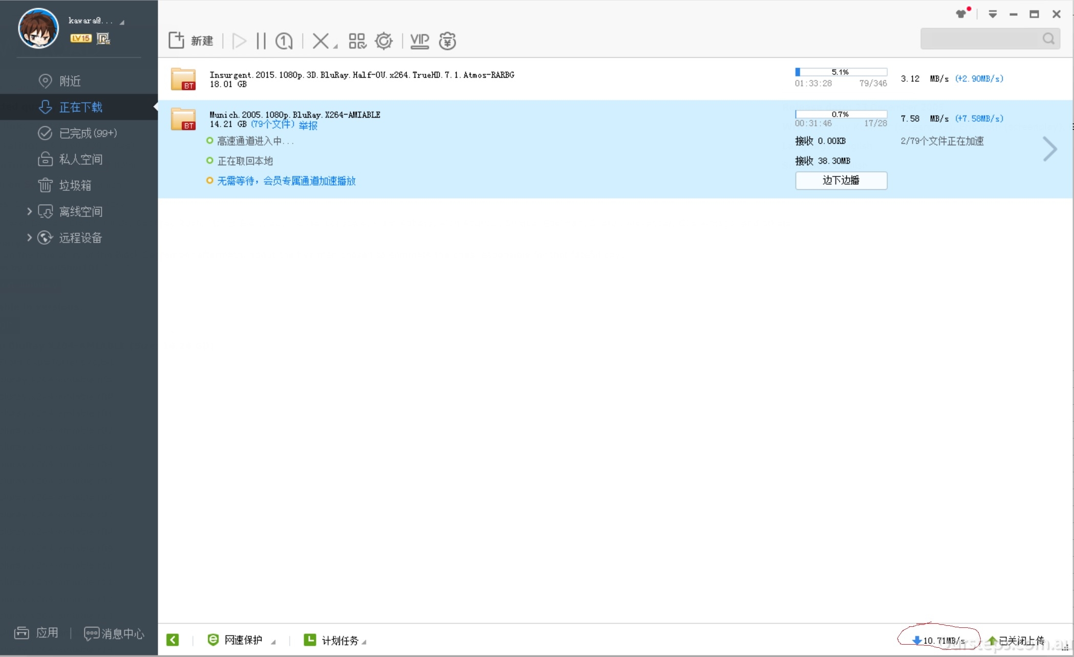The height and width of the screenshot is (657, 1074).
Task: Open the scheduled priority clock icon
Action: [284, 41]
